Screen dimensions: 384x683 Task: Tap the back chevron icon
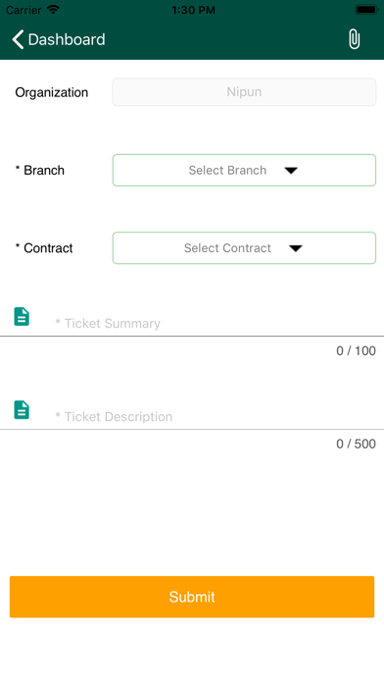pyautogui.click(x=18, y=39)
